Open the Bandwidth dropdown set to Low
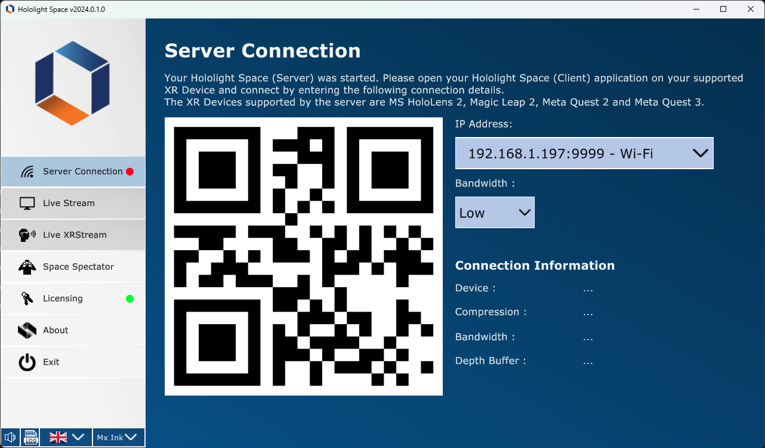This screenshot has height=448, width=765. [x=495, y=213]
